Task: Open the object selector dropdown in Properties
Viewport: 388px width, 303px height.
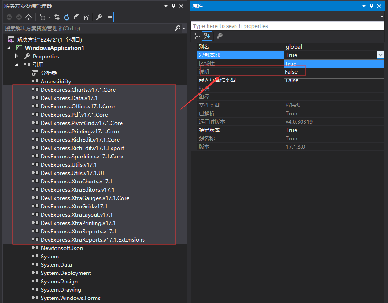Action: tap(382, 16)
